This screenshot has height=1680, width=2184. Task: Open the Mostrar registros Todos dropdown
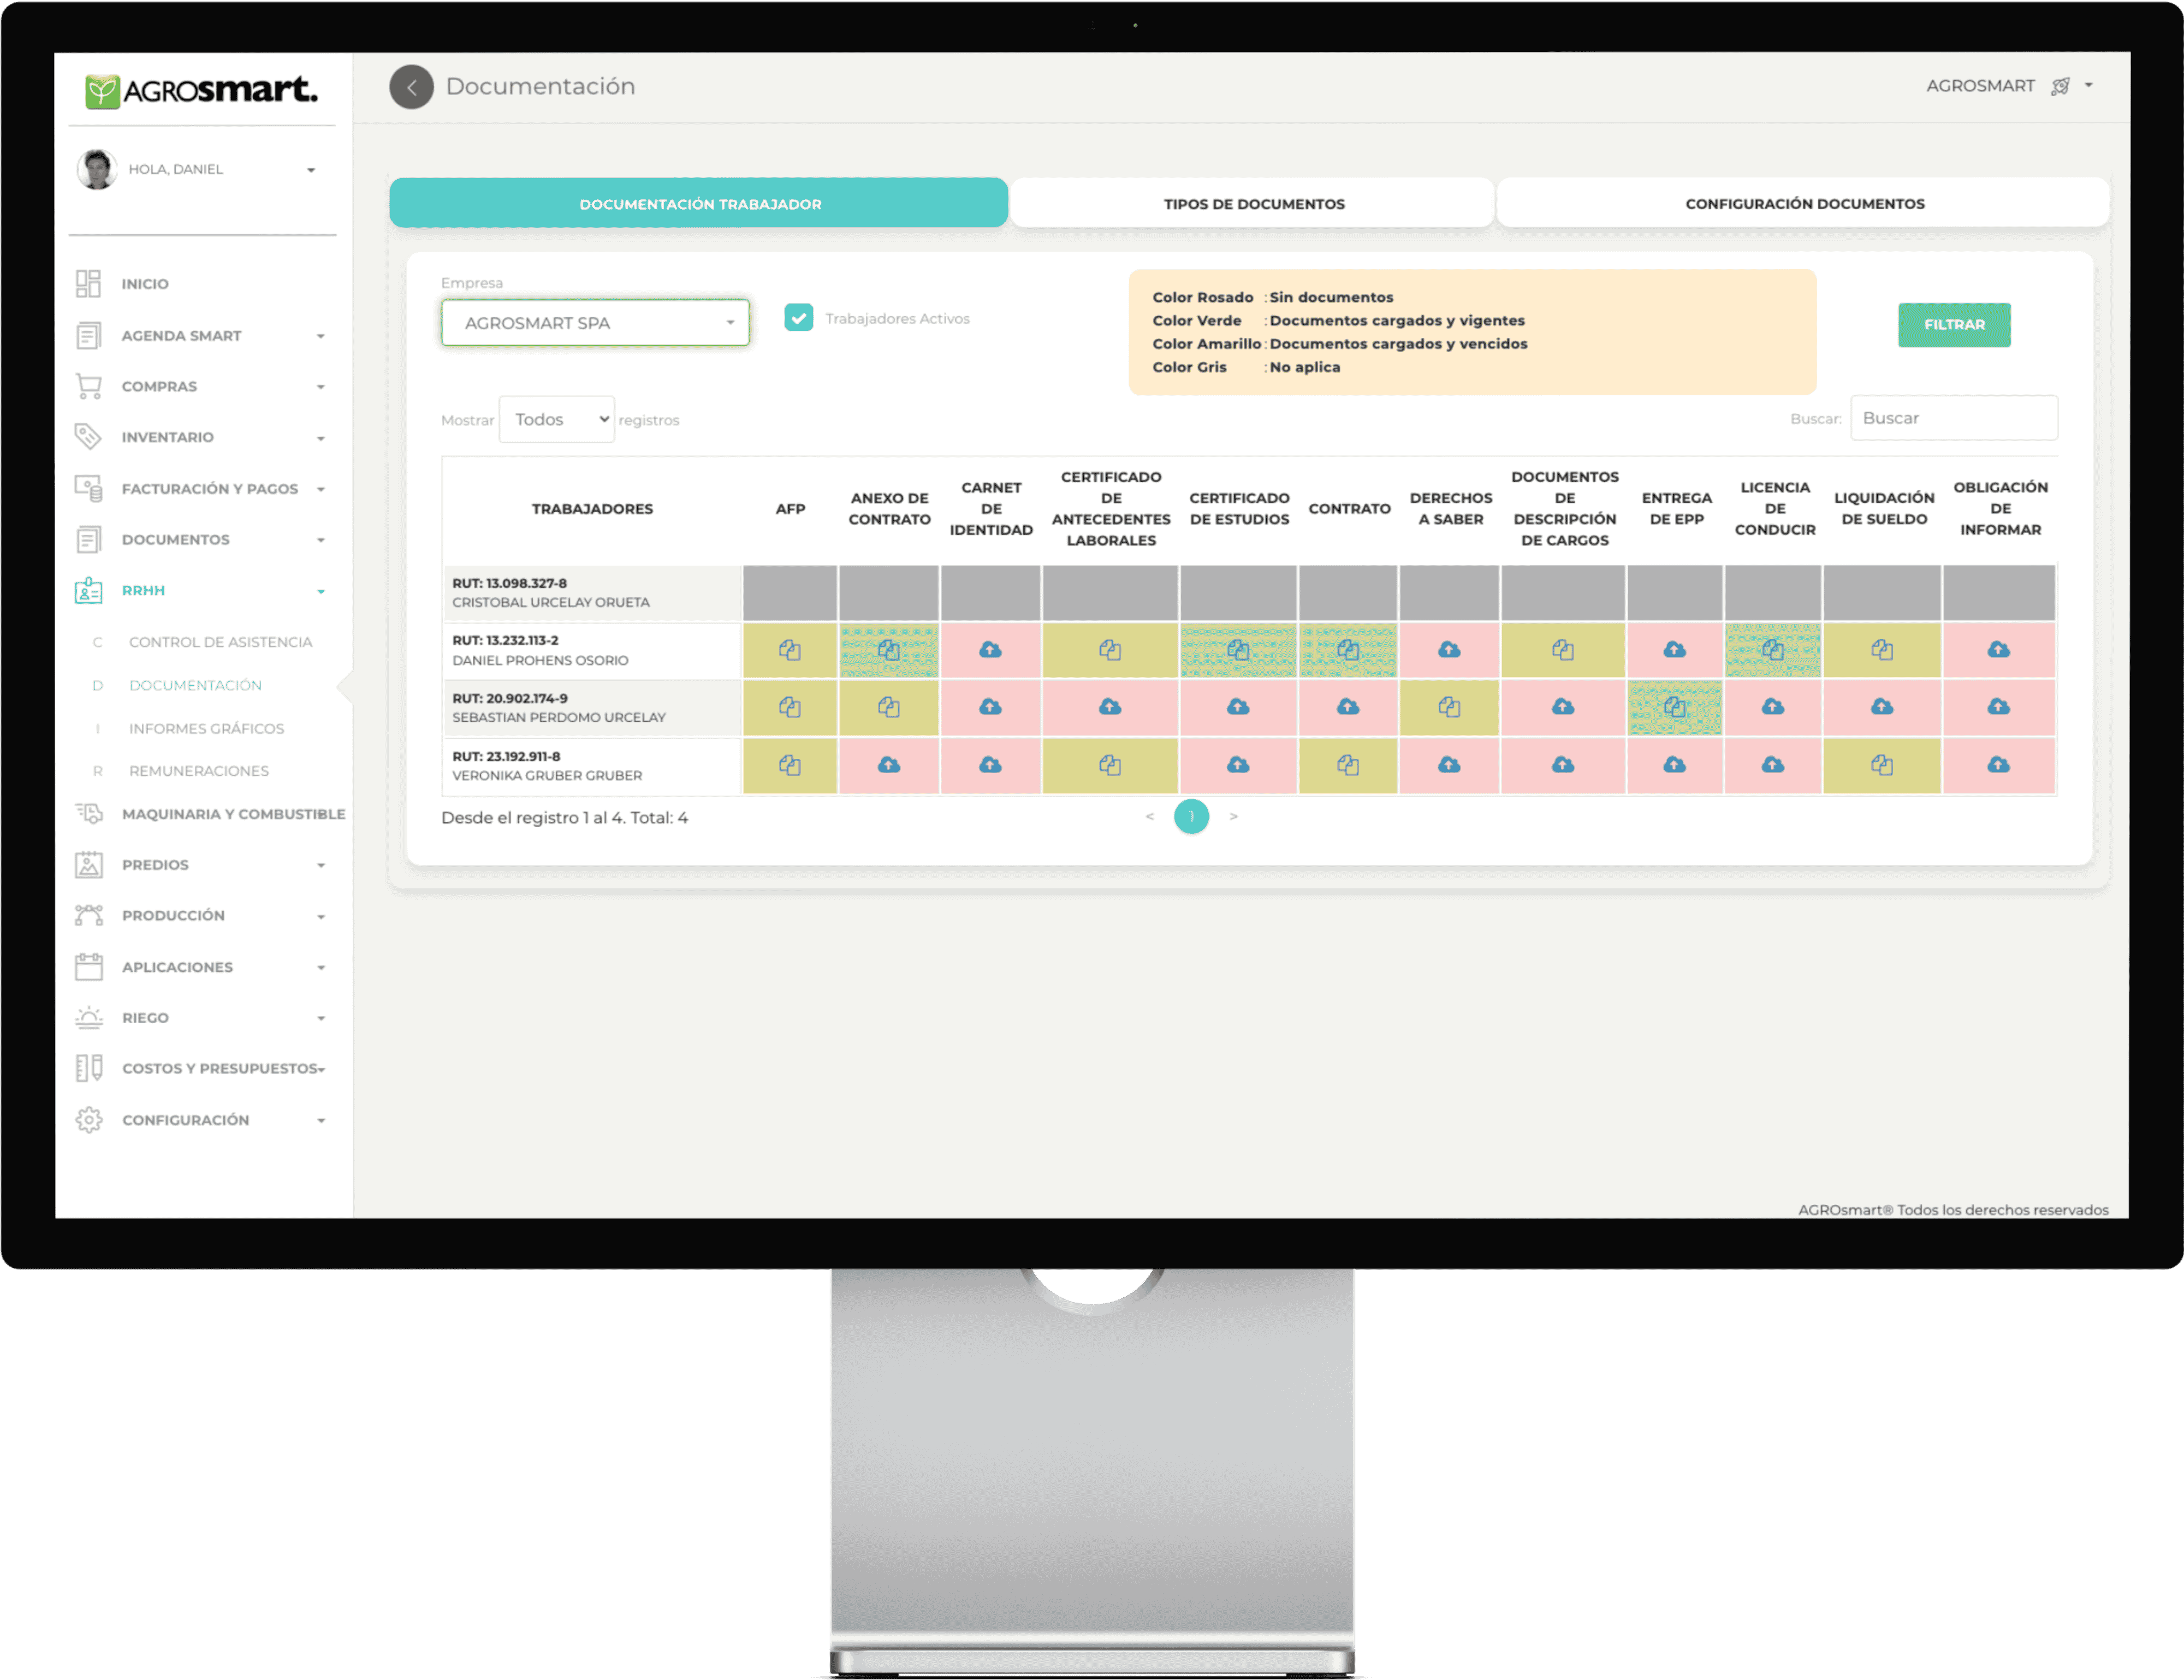[557, 420]
